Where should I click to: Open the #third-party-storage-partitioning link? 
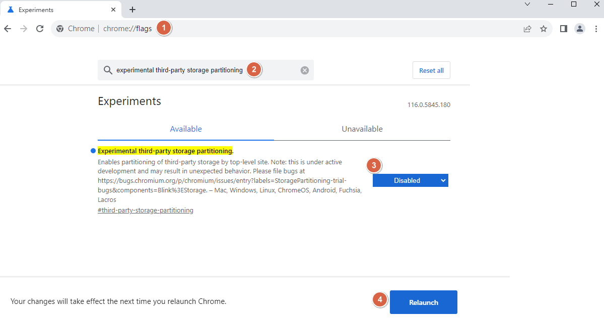[x=146, y=210]
